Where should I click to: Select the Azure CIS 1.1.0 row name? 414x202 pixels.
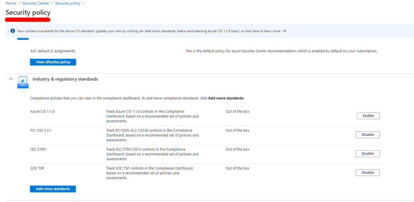(x=42, y=111)
